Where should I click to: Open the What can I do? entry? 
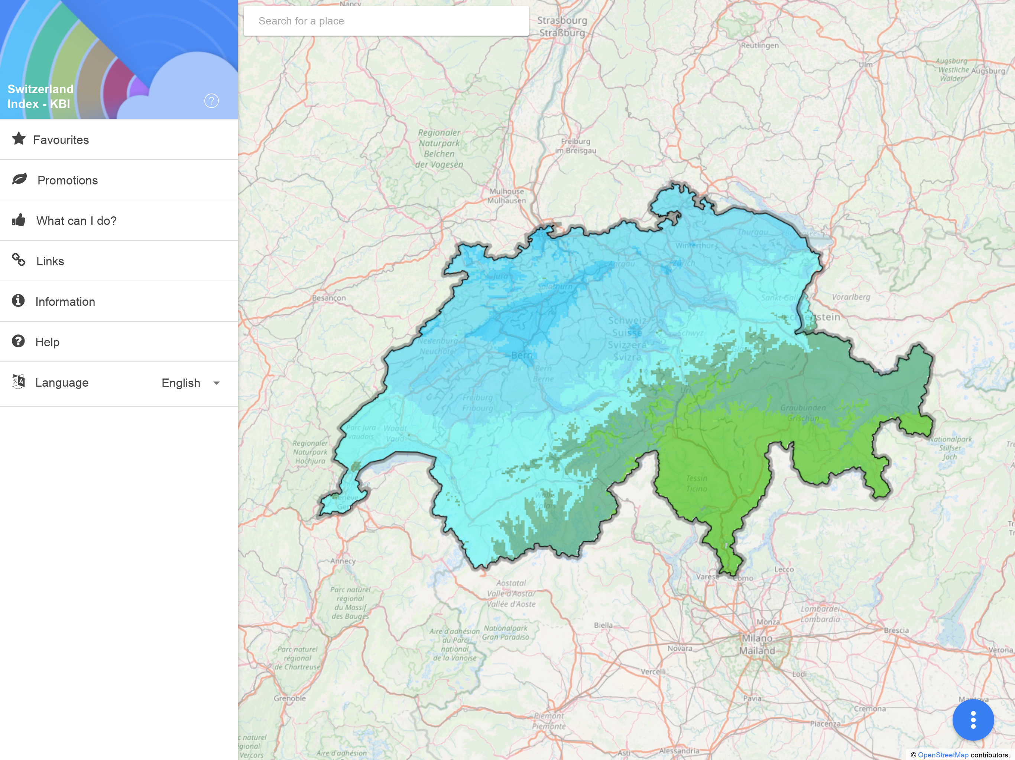(76, 221)
